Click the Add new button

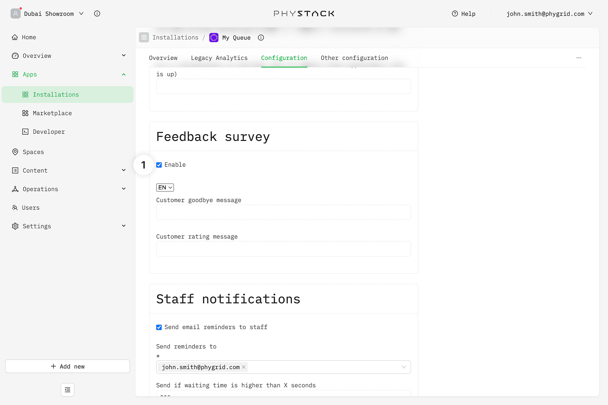(68, 366)
